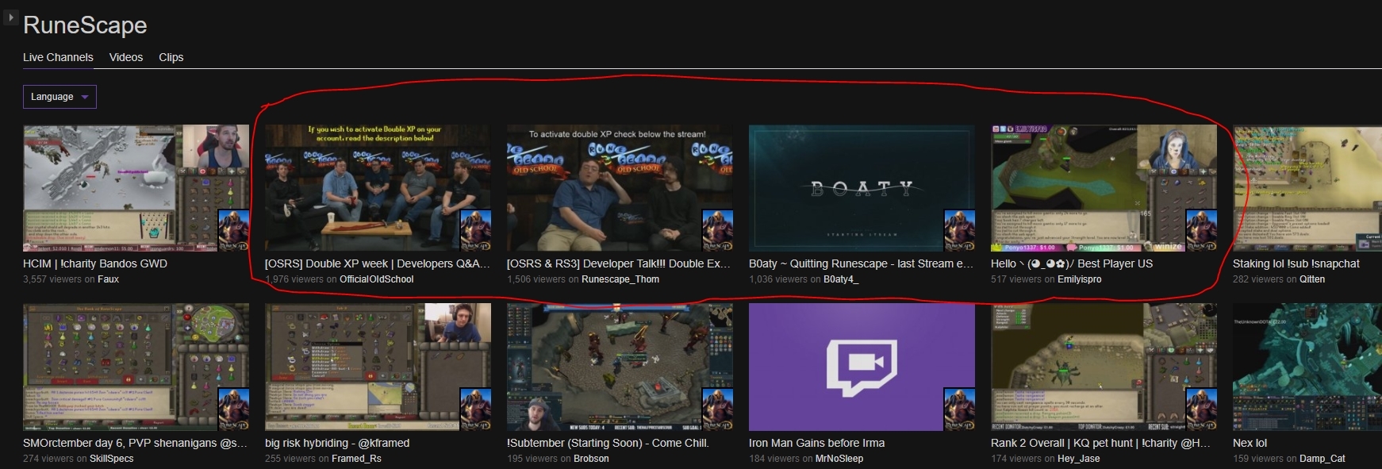The height and width of the screenshot is (469, 1382).
Task: Click the Emilyispro channel name
Action: pos(1079,279)
